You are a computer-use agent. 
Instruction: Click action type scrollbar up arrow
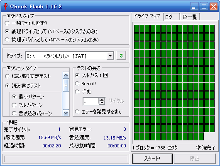point(66,75)
